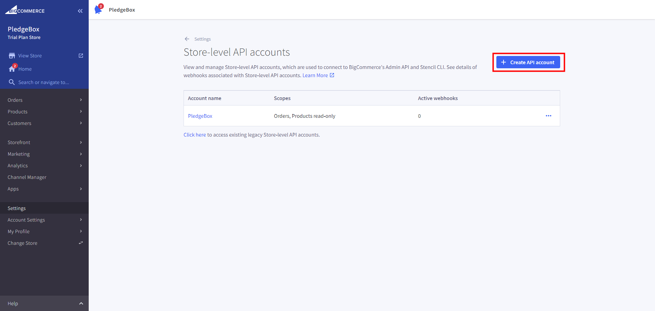The width and height of the screenshot is (655, 311).
Task: Expand the Marketing menu chevron
Action: pos(81,154)
